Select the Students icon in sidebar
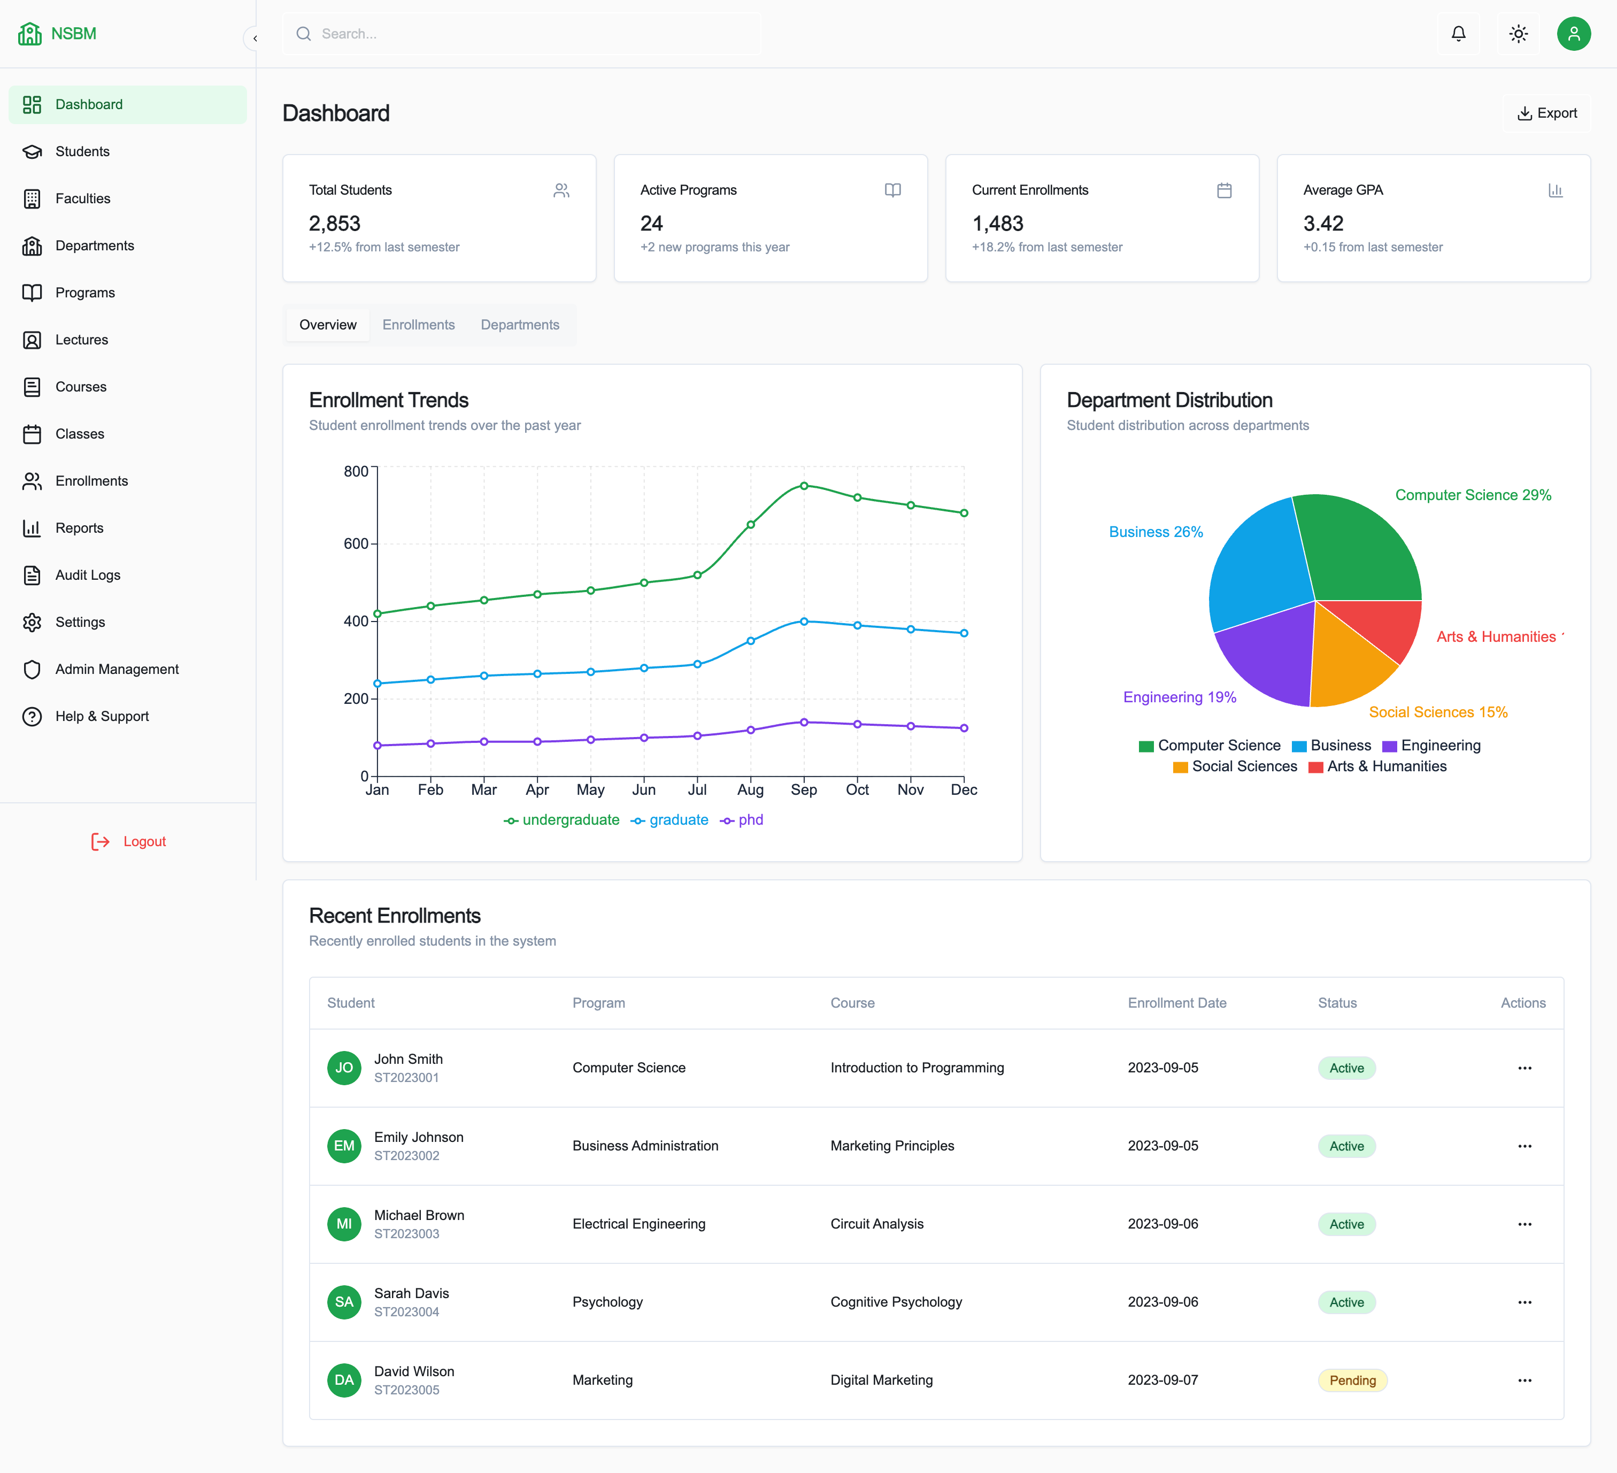1617x1473 pixels. coord(32,151)
